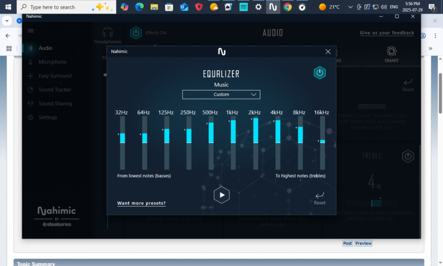The height and width of the screenshot is (266, 443).
Task: Adjust the 64Hz equalizer slider
Action: (x=144, y=143)
